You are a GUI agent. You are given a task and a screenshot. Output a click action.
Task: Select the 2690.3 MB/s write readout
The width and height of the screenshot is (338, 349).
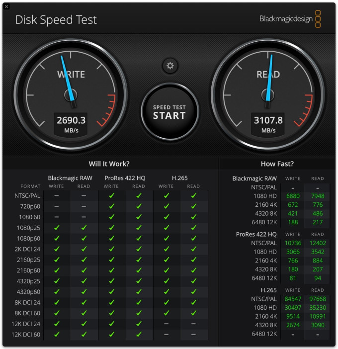71,124
